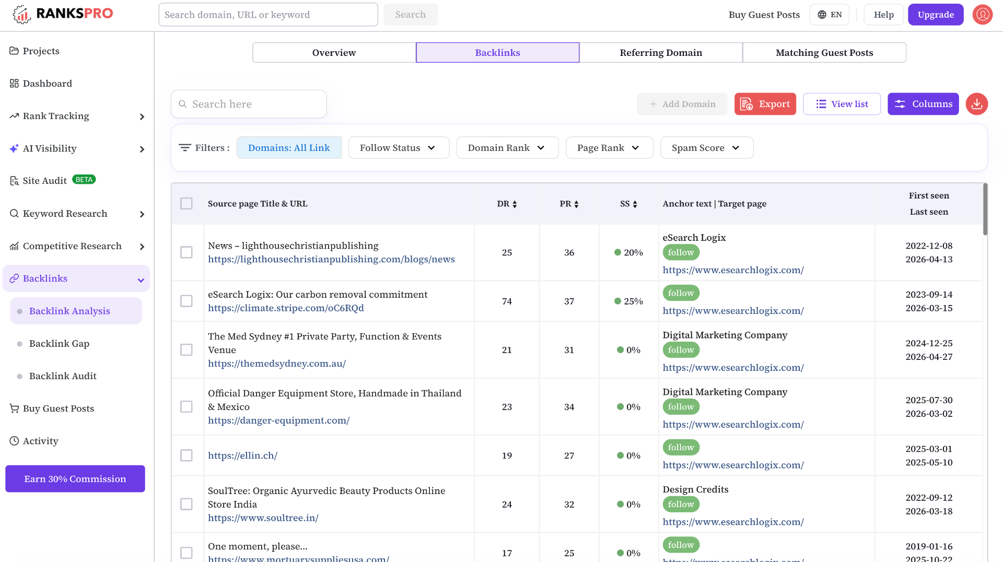
Task: Switch to the Overview tab
Action: point(334,53)
